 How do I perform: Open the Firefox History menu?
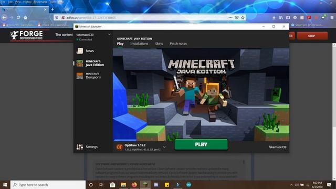(x=27, y=2)
